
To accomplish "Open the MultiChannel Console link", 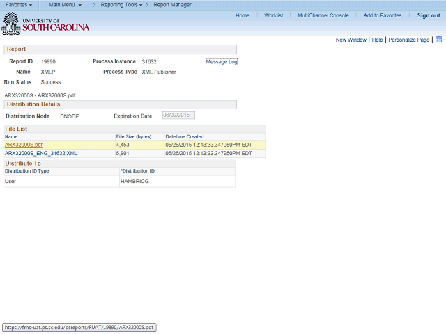I will pyautogui.click(x=323, y=15).
